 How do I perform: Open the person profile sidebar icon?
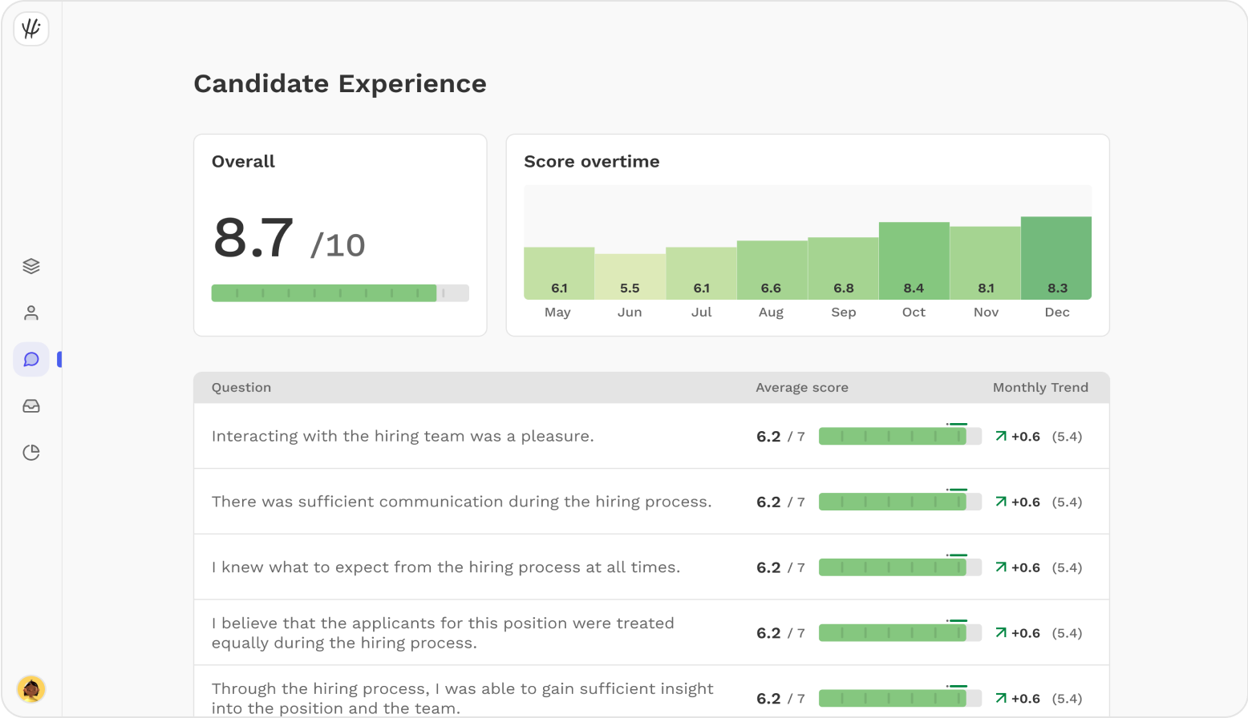coord(31,313)
